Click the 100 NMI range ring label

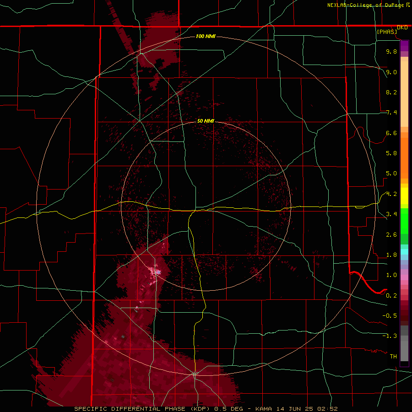point(206,36)
